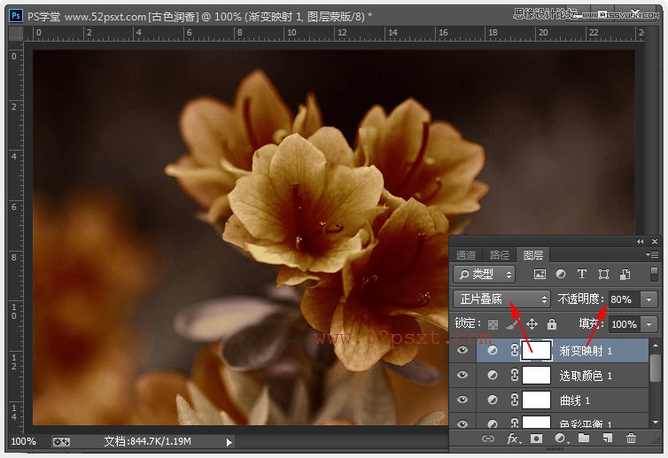Click layers list scroll up arrow
The width and height of the screenshot is (668, 458).
[x=656, y=345]
